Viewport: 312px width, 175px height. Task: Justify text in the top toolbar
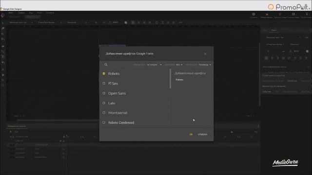point(150,22)
